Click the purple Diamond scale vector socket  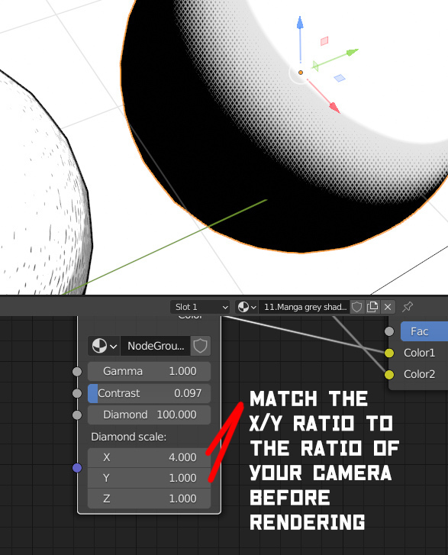(77, 468)
